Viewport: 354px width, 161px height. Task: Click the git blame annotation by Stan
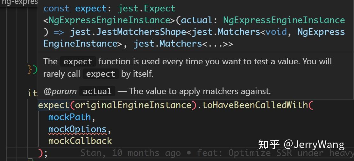(x=217, y=153)
